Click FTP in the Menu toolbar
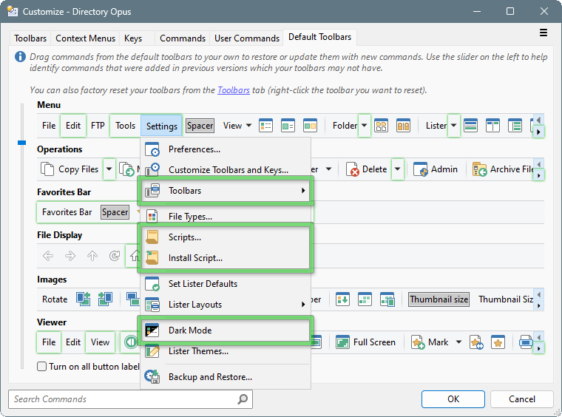The height and width of the screenshot is (417, 562). pos(98,126)
